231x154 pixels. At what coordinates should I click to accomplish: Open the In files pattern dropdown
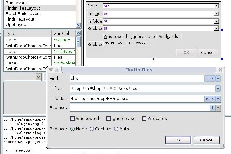218,89
